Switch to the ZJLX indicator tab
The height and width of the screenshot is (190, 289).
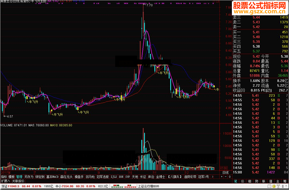[114, 177]
